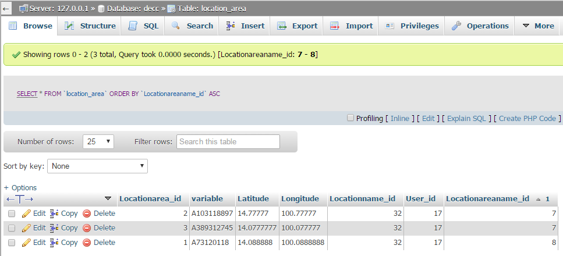
Task: Click sort arrow beside Locationareaname_id header
Action: [538, 199]
